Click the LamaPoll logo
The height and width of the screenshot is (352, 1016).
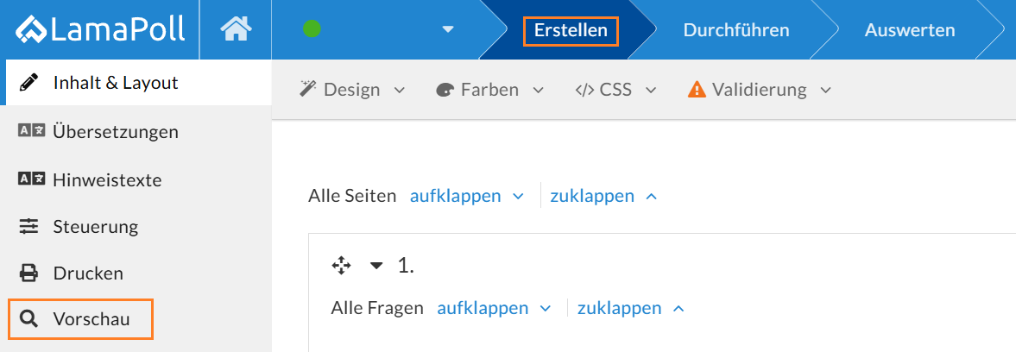click(x=99, y=29)
